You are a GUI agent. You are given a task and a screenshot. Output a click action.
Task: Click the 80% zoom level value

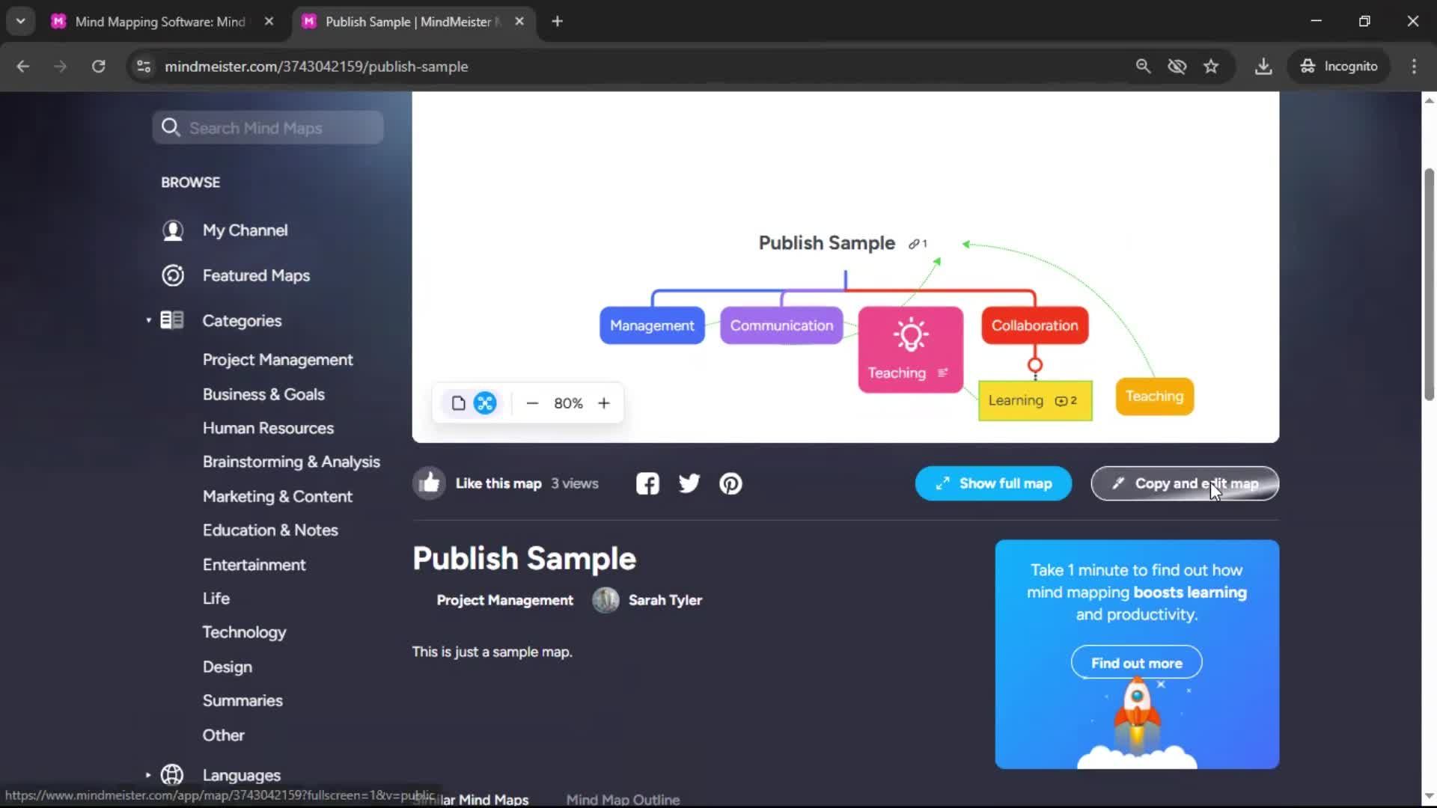[x=568, y=403]
